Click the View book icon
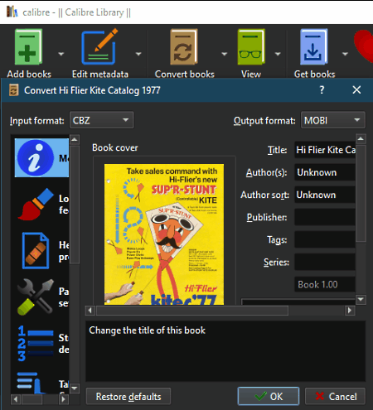The width and height of the screenshot is (373, 410). 251,47
